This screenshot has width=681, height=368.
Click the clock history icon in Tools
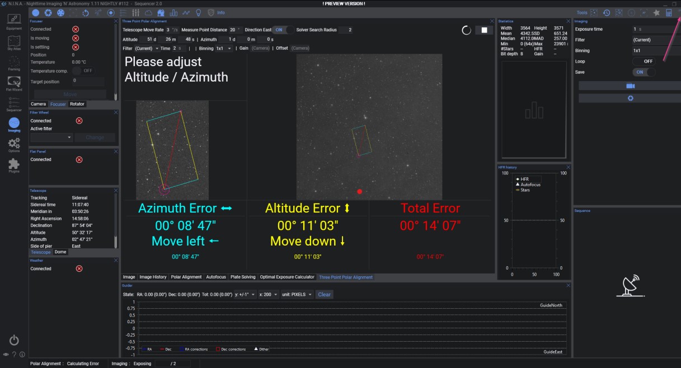pyautogui.click(x=607, y=12)
